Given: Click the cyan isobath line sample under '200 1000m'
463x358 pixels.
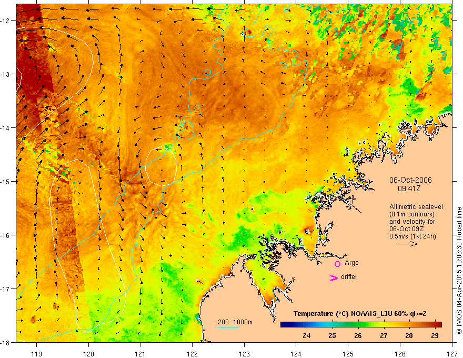Looking at the screenshot, I should (x=228, y=327).
